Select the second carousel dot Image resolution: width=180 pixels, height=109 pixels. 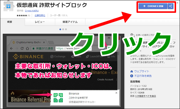pos(63,29)
